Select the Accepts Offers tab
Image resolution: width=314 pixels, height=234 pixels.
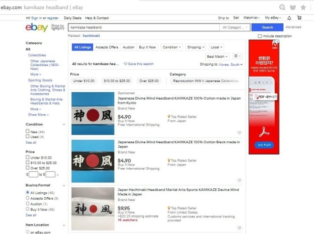click(x=107, y=47)
